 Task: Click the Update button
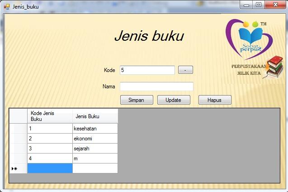pos(174,100)
